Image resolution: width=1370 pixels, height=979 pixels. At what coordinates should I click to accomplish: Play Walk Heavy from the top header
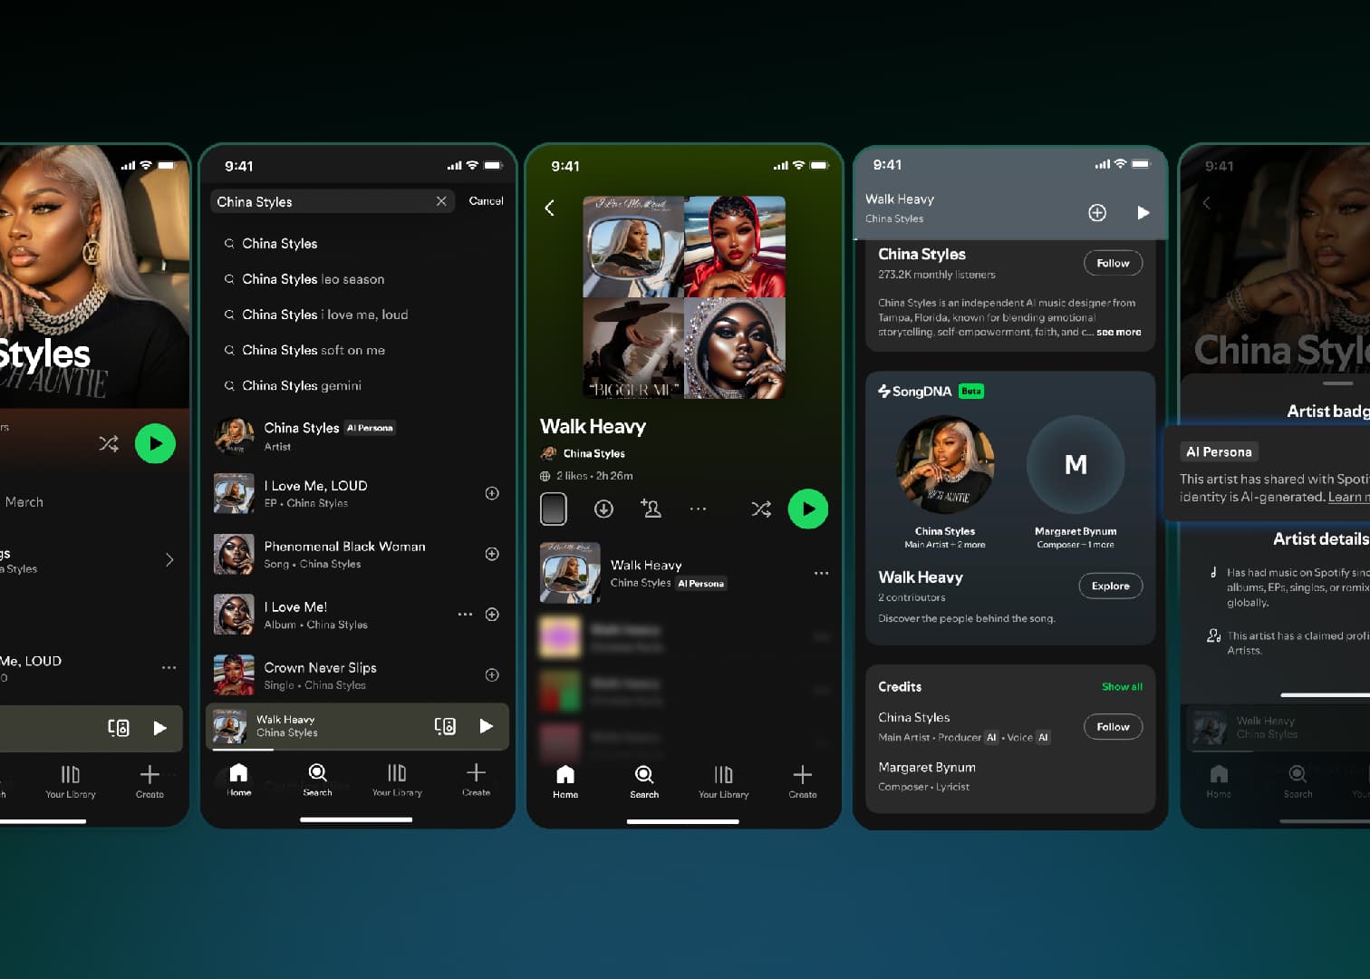(x=1143, y=212)
